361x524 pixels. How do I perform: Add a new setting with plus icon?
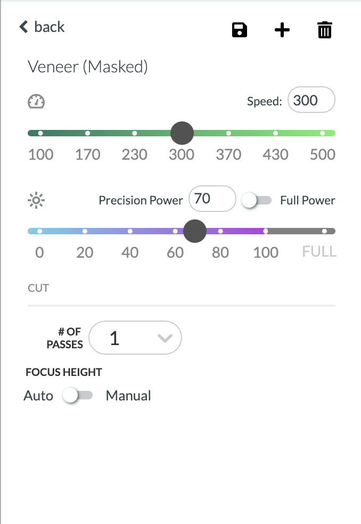(x=282, y=30)
